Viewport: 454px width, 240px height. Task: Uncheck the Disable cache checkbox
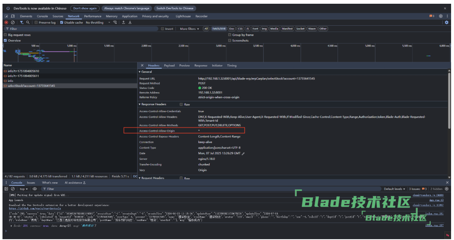tap(62, 22)
